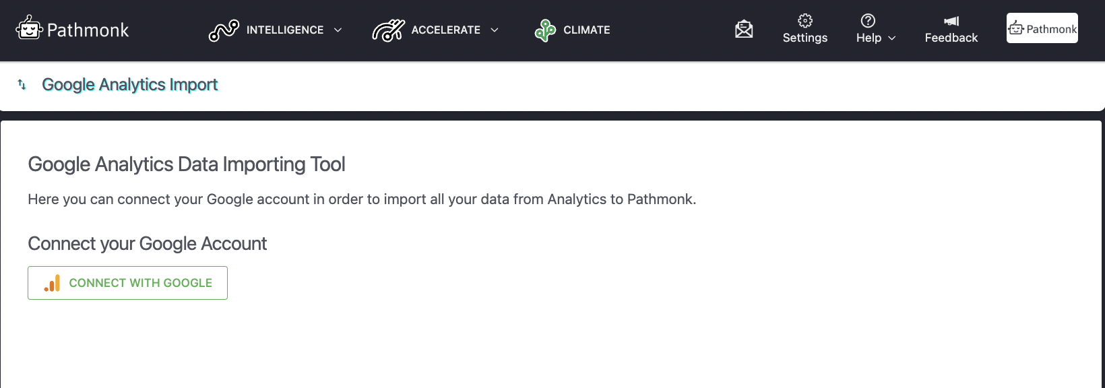Expand the Intelligence dropdown chevron

click(x=338, y=30)
